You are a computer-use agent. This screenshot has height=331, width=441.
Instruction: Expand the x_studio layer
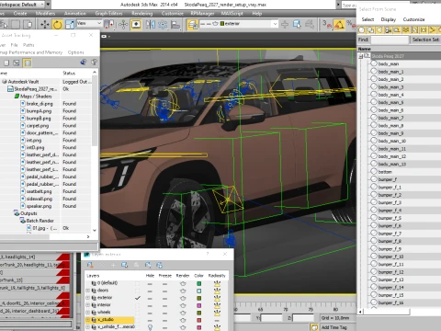click(87, 320)
